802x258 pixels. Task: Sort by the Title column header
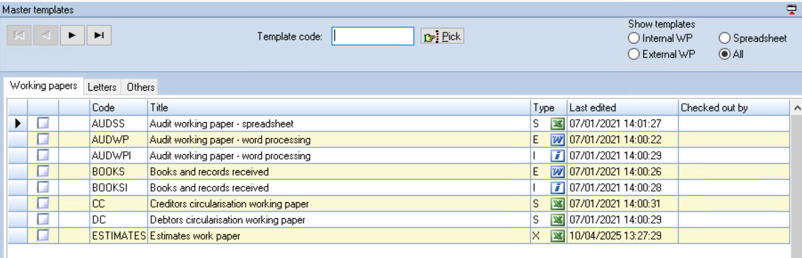tap(339, 108)
